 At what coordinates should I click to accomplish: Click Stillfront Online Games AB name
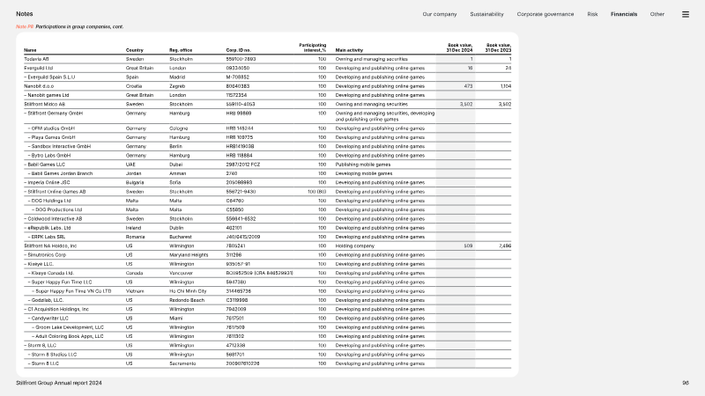point(55,192)
